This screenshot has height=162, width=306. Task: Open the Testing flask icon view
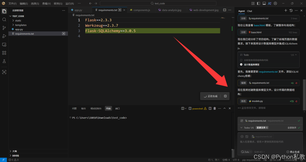tap(4, 61)
